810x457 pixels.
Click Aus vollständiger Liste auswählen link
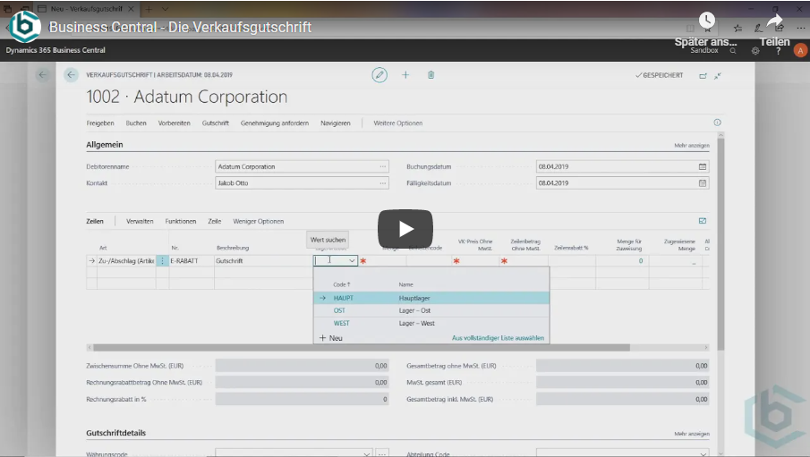pyautogui.click(x=498, y=338)
